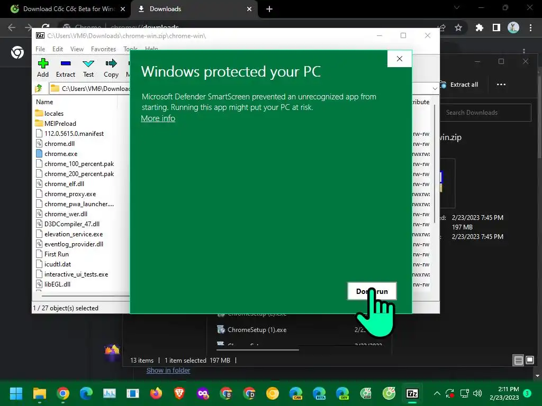This screenshot has width=542, height=406.
Task: Open More info in SmartScreen warning
Action: [158, 118]
